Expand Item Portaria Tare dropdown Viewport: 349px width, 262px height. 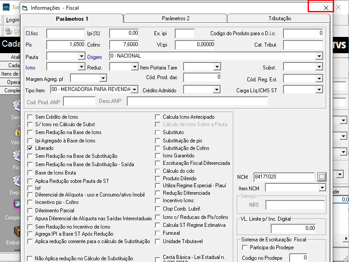pyautogui.click(x=217, y=67)
